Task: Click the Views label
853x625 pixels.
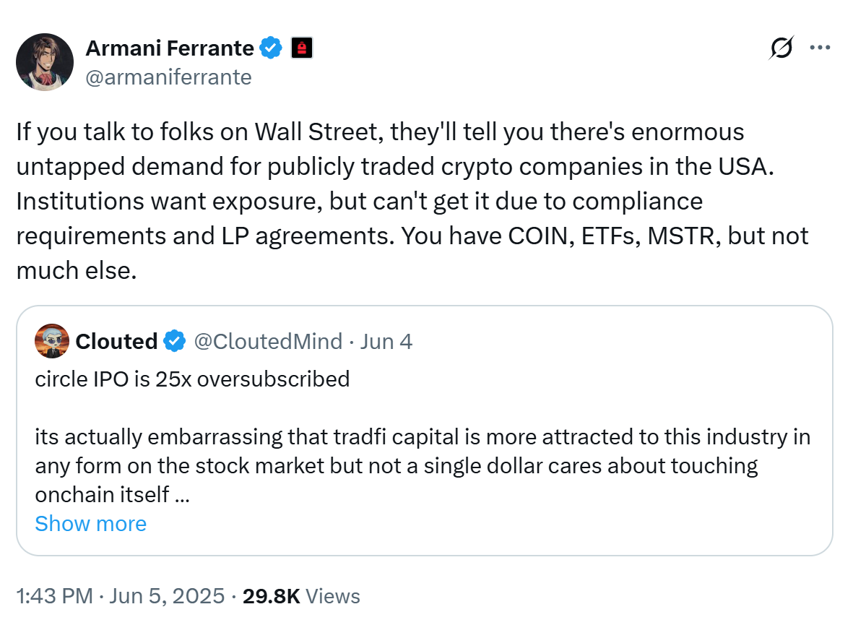Action: [x=333, y=596]
